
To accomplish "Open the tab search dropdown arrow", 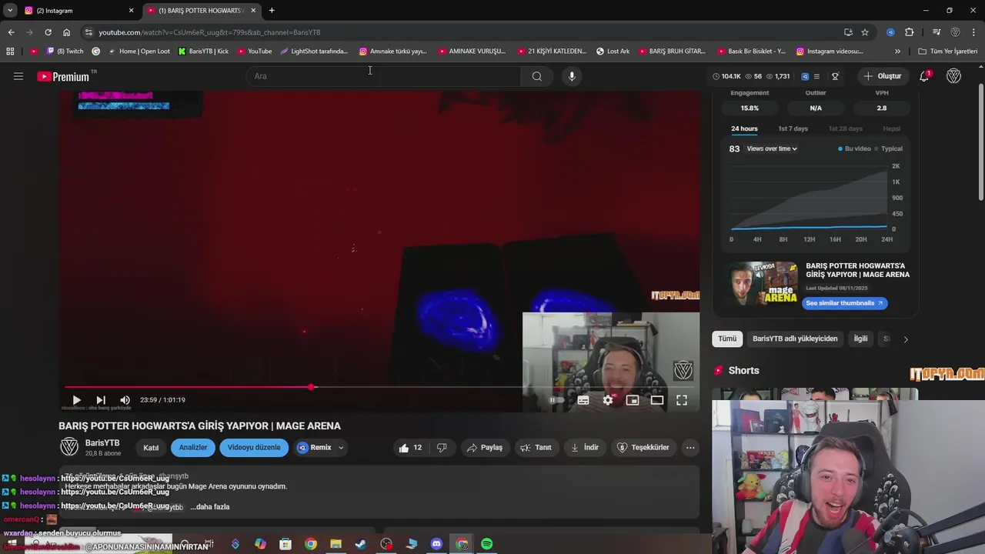I will [x=10, y=11].
